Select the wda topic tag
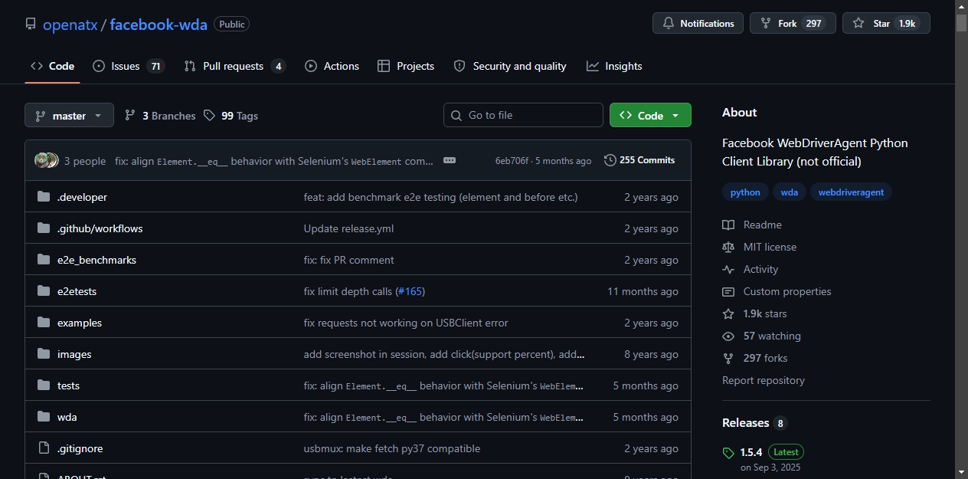 [790, 192]
